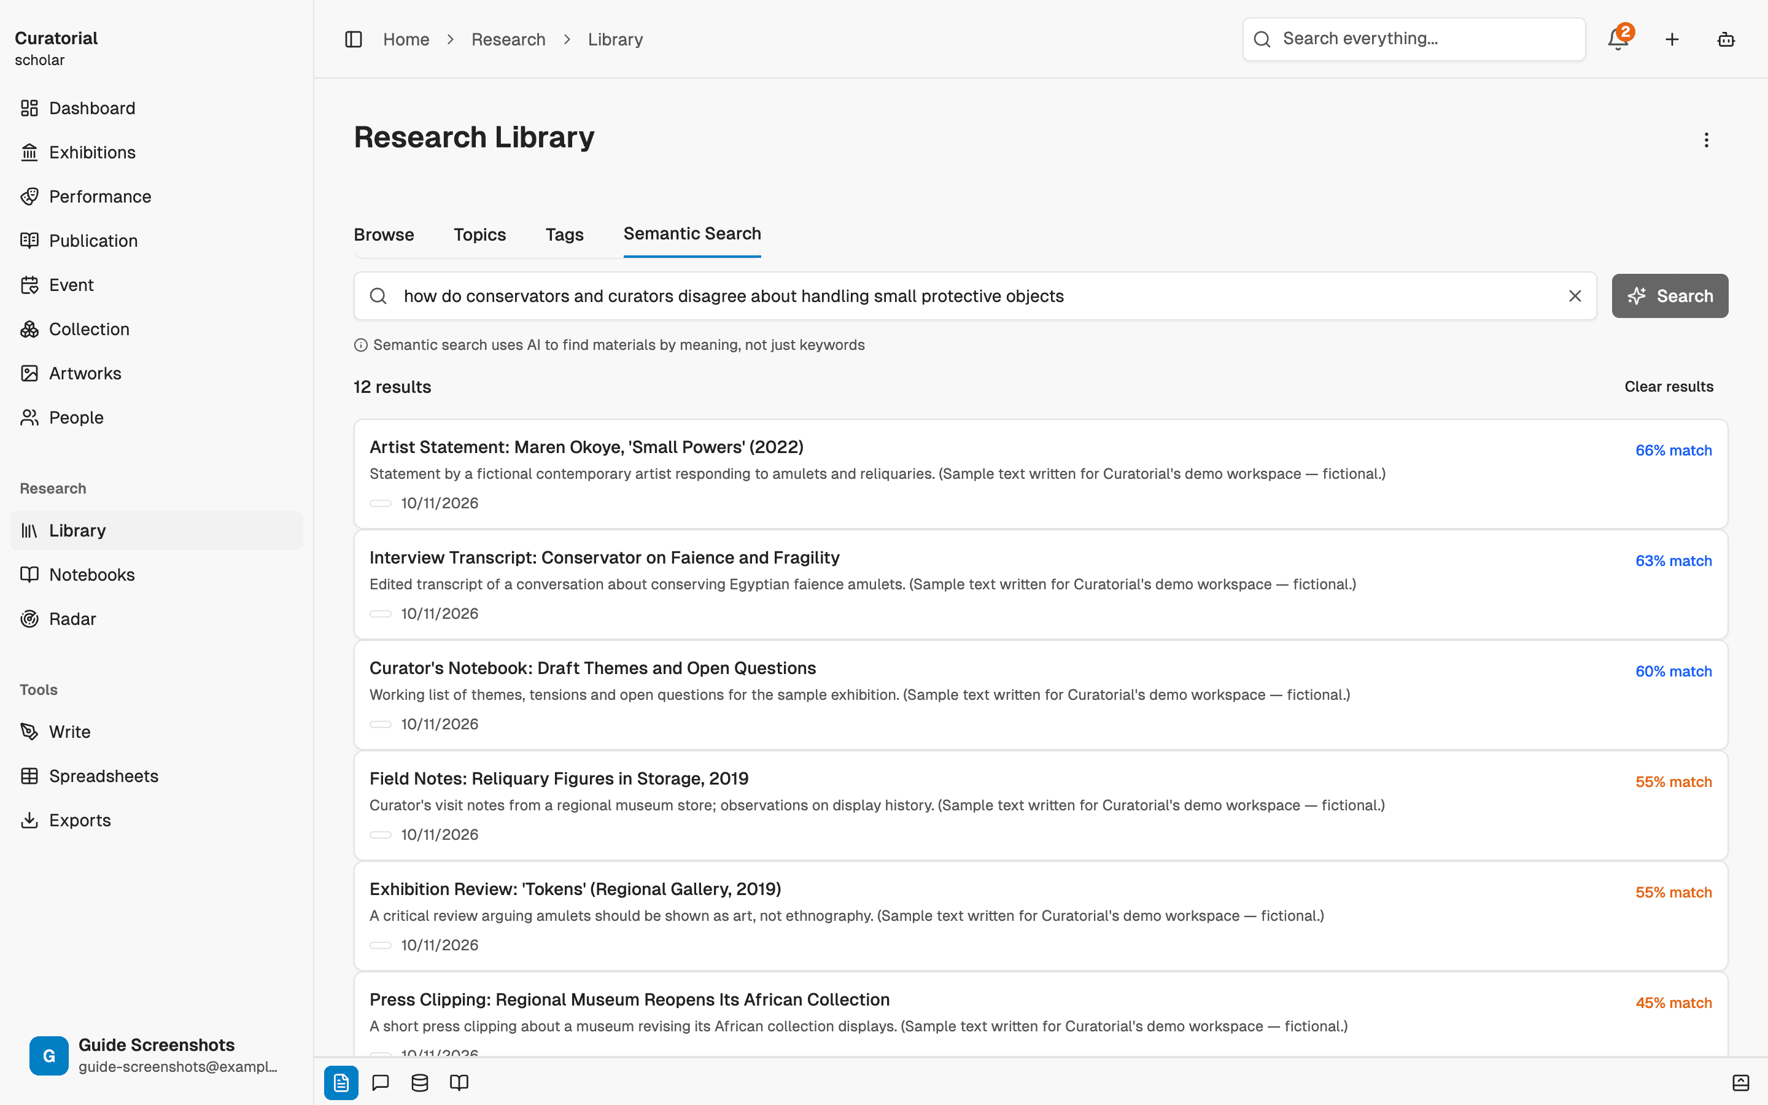Image resolution: width=1768 pixels, height=1105 pixels.
Task: Open Artworks in sidebar
Action: click(x=157, y=373)
